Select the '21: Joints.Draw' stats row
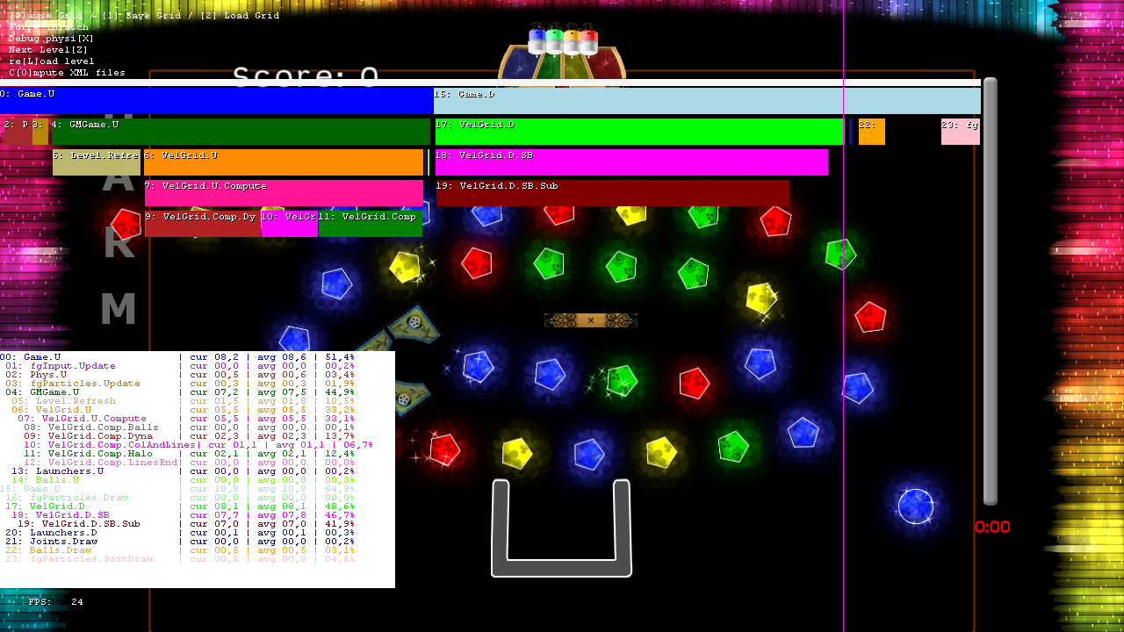The width and height of the screenshot is (1124, 632). [x=180, y=542]
